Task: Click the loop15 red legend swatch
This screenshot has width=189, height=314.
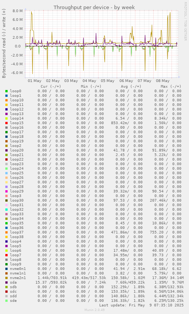Action: click(x=6, y=123)
